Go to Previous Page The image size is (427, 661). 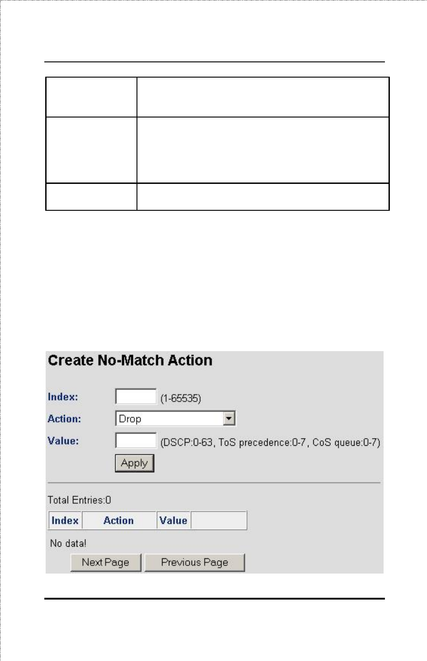click(195, 562)
